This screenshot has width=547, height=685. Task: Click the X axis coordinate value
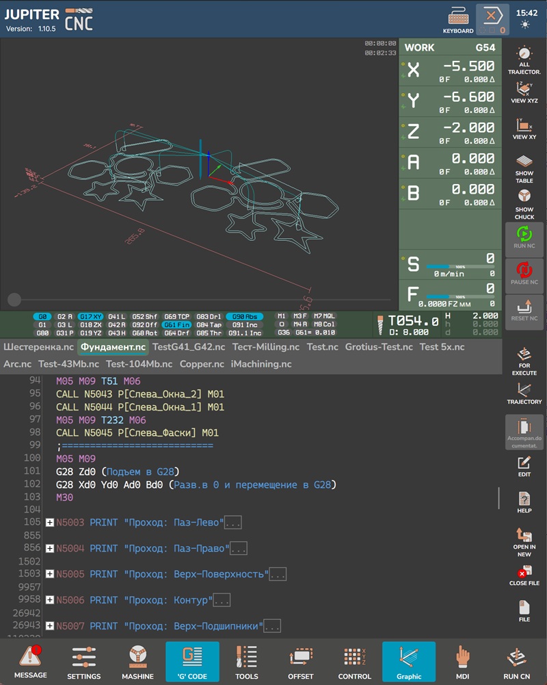[x=468, y=66]
